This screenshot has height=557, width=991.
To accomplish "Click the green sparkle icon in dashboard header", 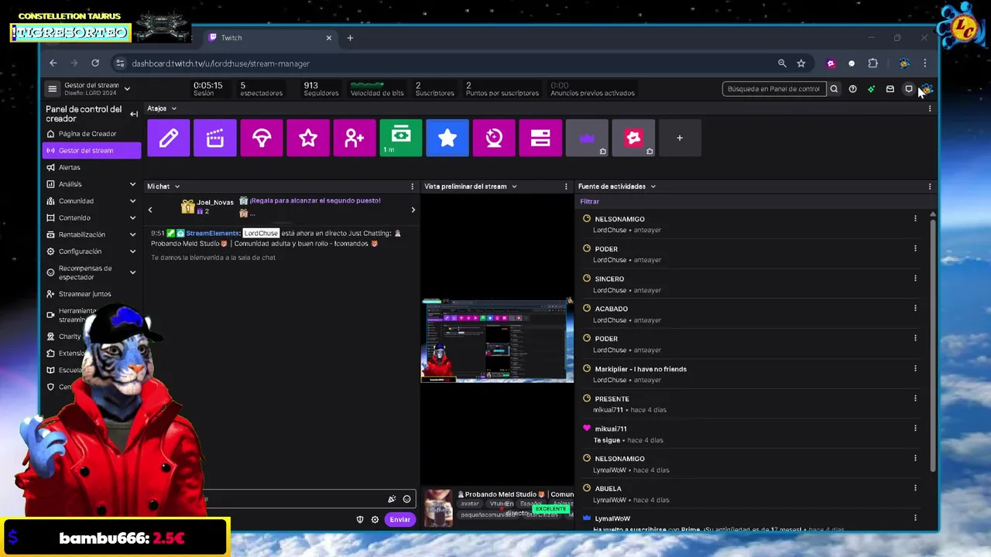I will click(x=871, y=89).
